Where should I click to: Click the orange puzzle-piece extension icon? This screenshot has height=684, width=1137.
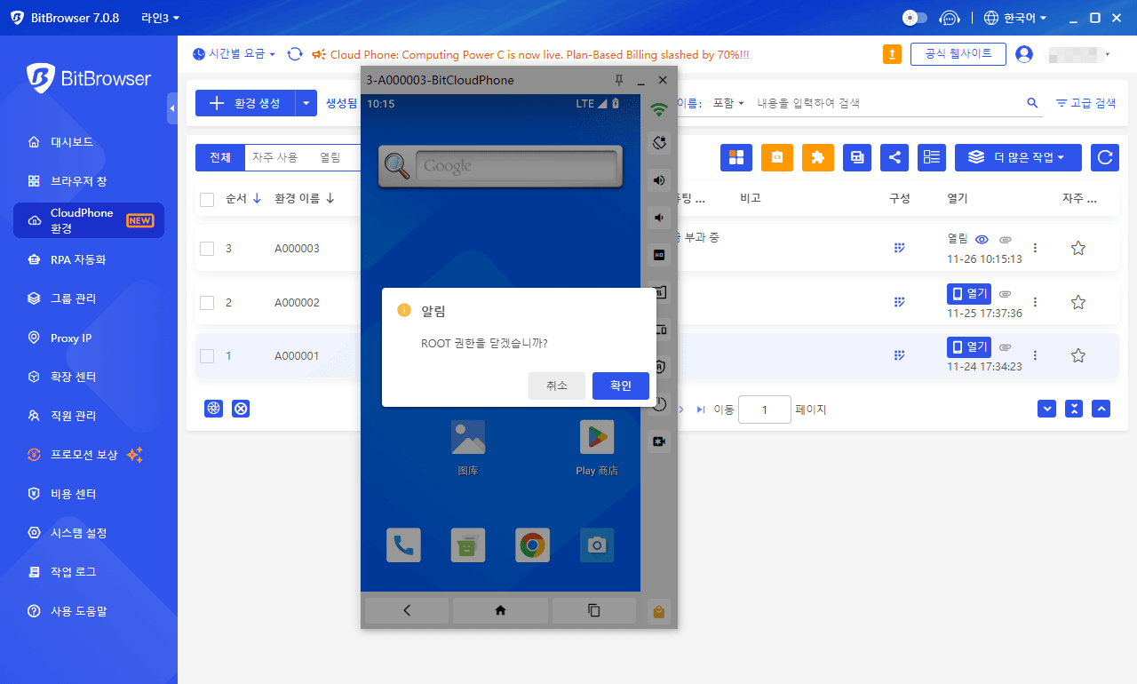[x=817, y=157]
